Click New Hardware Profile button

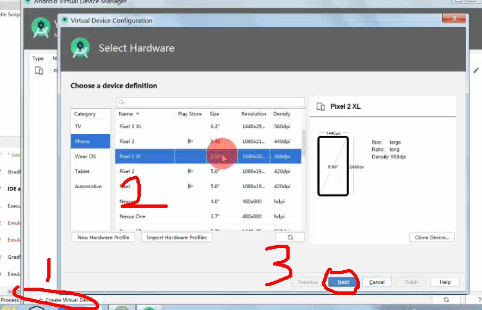pyautogui.click(x=103, y=238)
